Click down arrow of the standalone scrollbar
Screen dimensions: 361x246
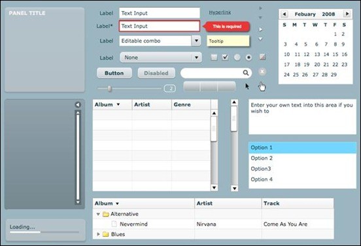[234, 188]
